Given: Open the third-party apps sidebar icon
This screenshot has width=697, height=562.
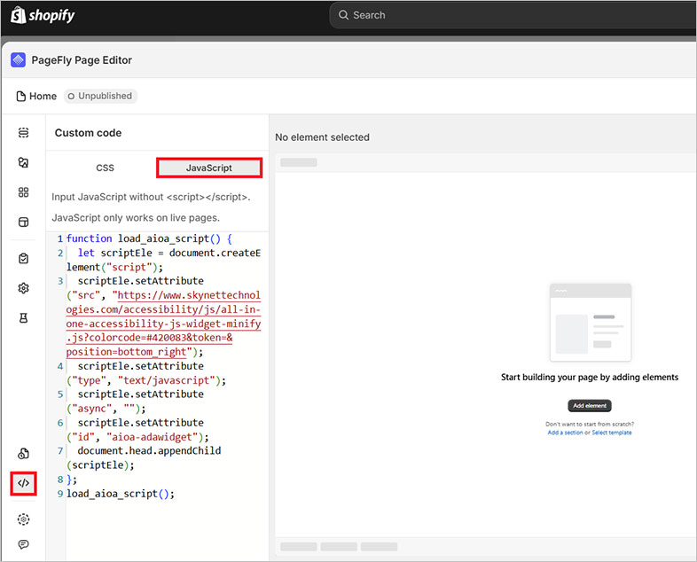Looking at the screenshot, I should coord(24,454).
